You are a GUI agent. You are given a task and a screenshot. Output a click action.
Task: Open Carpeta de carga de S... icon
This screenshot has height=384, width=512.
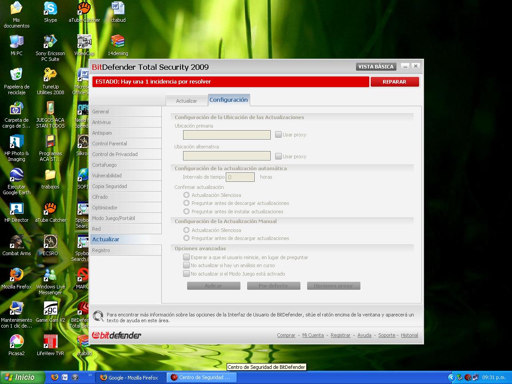tap(16, 114)
